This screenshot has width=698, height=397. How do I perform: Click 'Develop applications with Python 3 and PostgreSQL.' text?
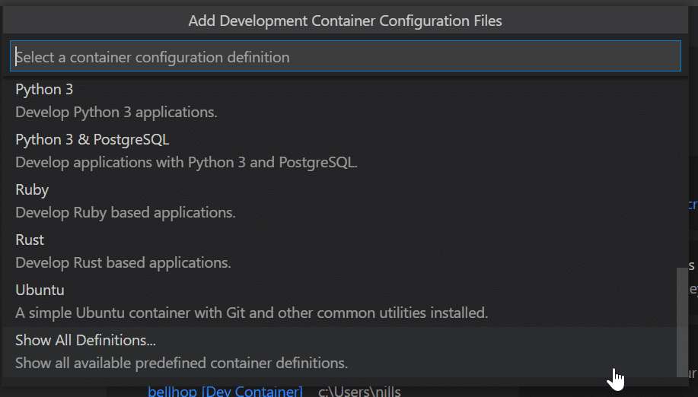coord(186,162)
